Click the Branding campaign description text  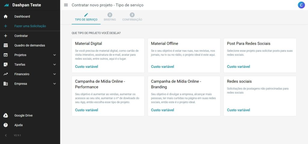(183, 98)
